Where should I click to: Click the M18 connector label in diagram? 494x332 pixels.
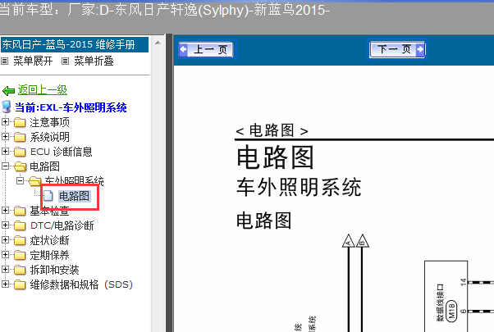click(451, 310)
